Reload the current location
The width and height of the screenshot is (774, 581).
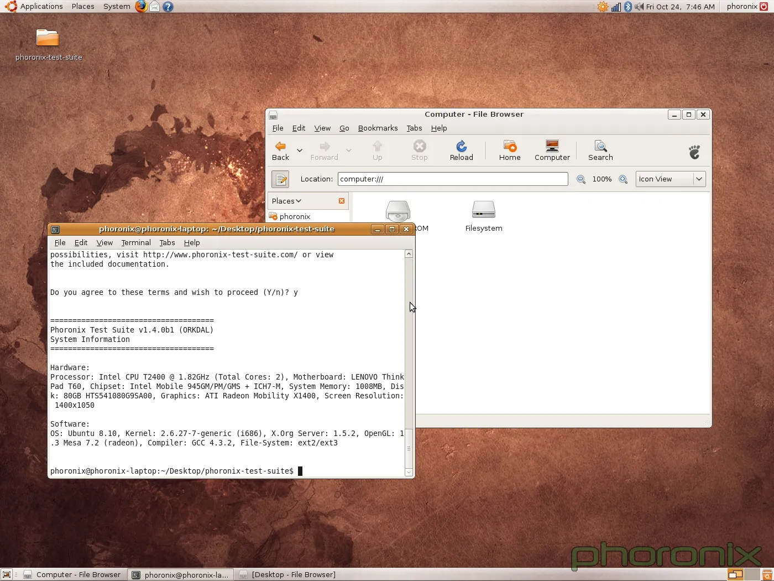click(461, 151)
